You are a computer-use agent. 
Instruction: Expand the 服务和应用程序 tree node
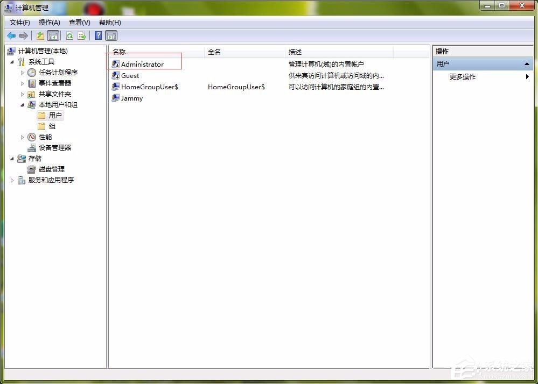(x=12, y=180)
